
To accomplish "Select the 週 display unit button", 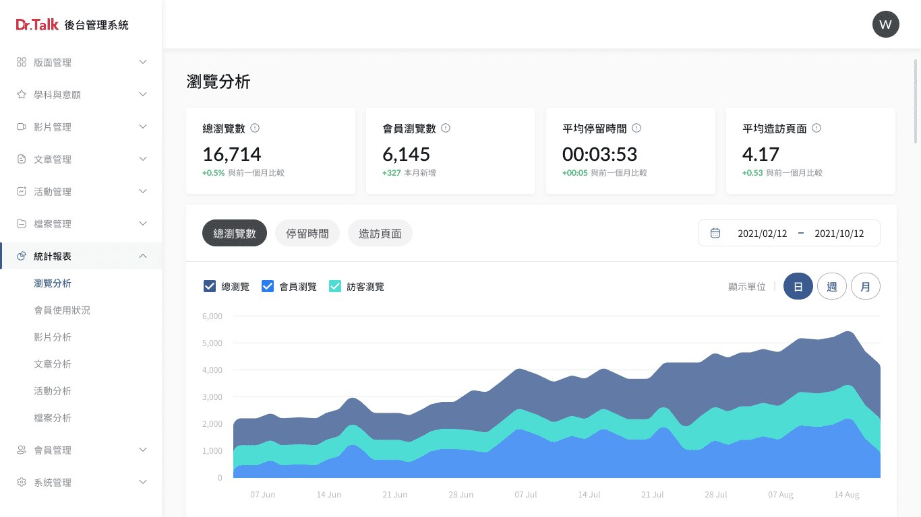I will click(x=832, y=287).
